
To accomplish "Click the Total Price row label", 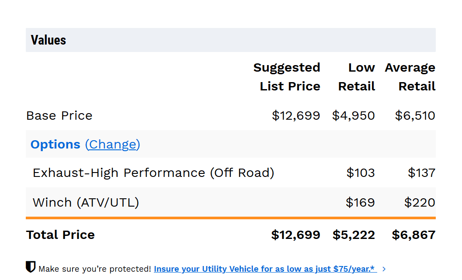I will pos(60,235).
